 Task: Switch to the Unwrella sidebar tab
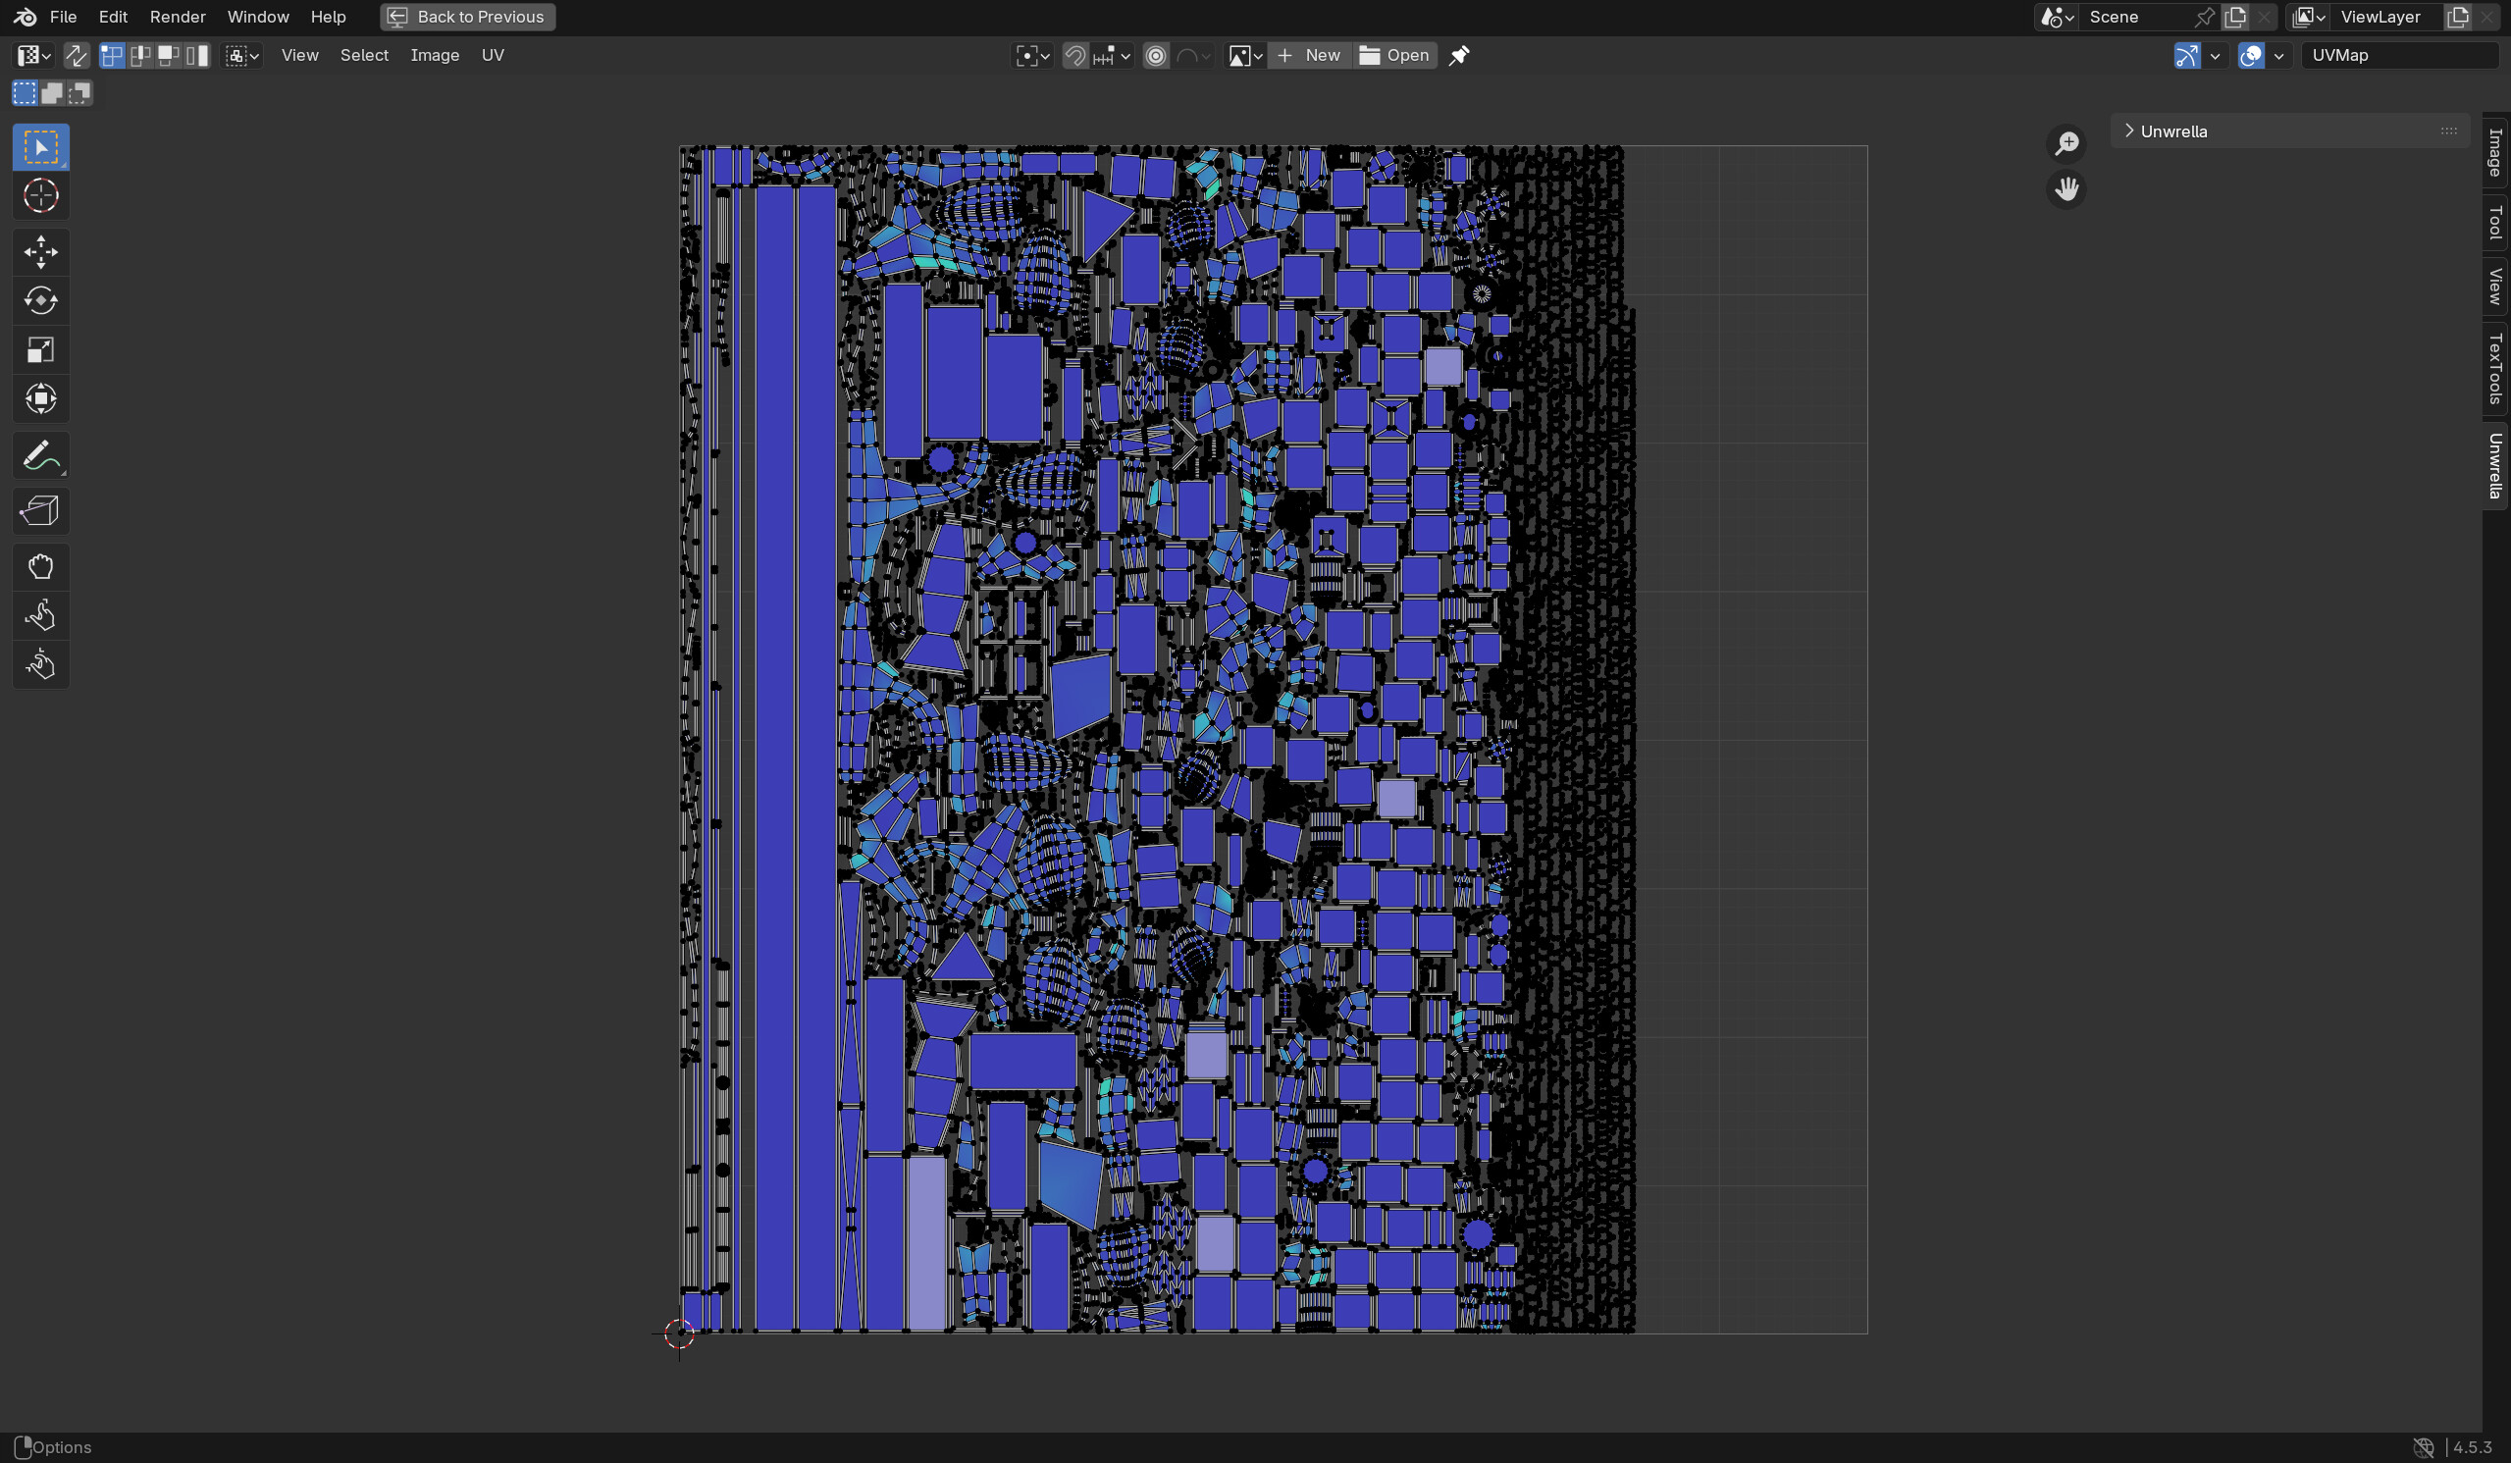tap(2496, 465)
